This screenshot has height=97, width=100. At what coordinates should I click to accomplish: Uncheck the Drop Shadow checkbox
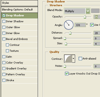(x=4, y=16)
